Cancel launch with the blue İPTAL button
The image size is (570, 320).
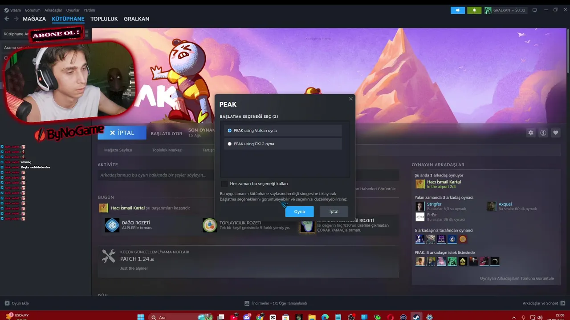point(122,133)
